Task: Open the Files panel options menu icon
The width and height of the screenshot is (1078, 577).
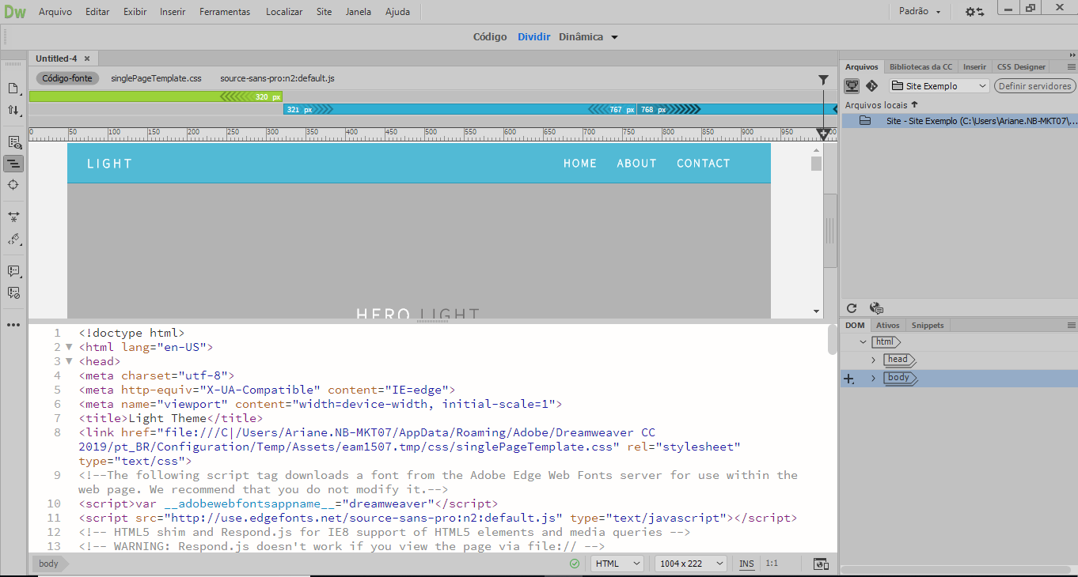Action: 1071,67
